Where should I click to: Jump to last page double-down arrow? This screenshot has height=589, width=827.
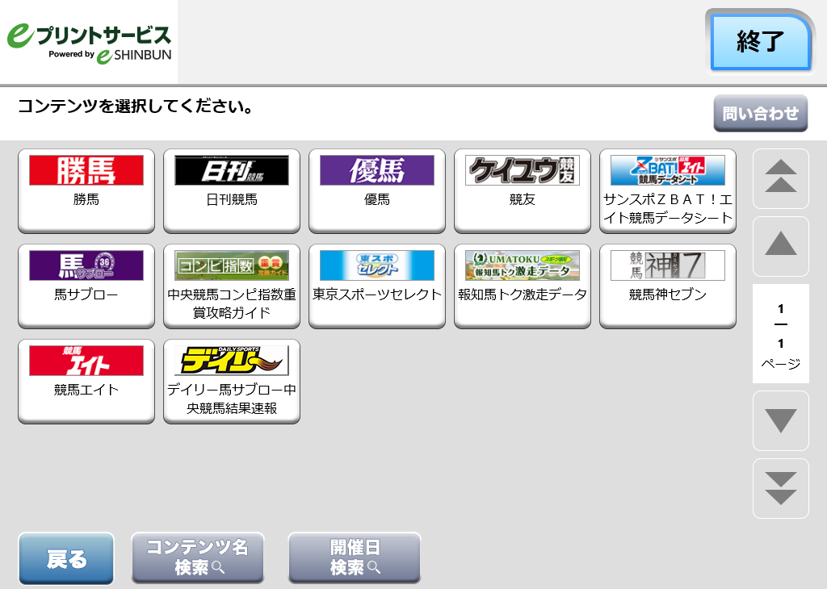tap(781, 488)
